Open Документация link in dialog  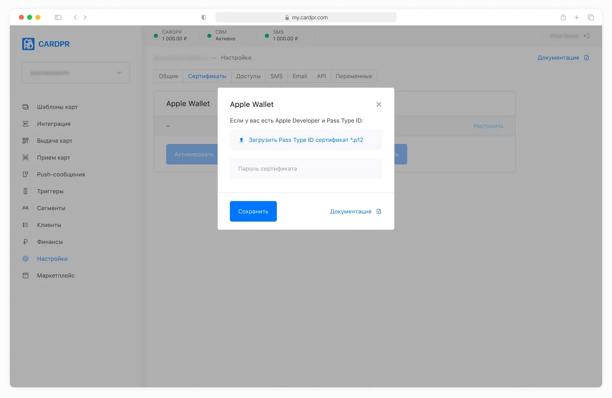[x=351, y=211]
